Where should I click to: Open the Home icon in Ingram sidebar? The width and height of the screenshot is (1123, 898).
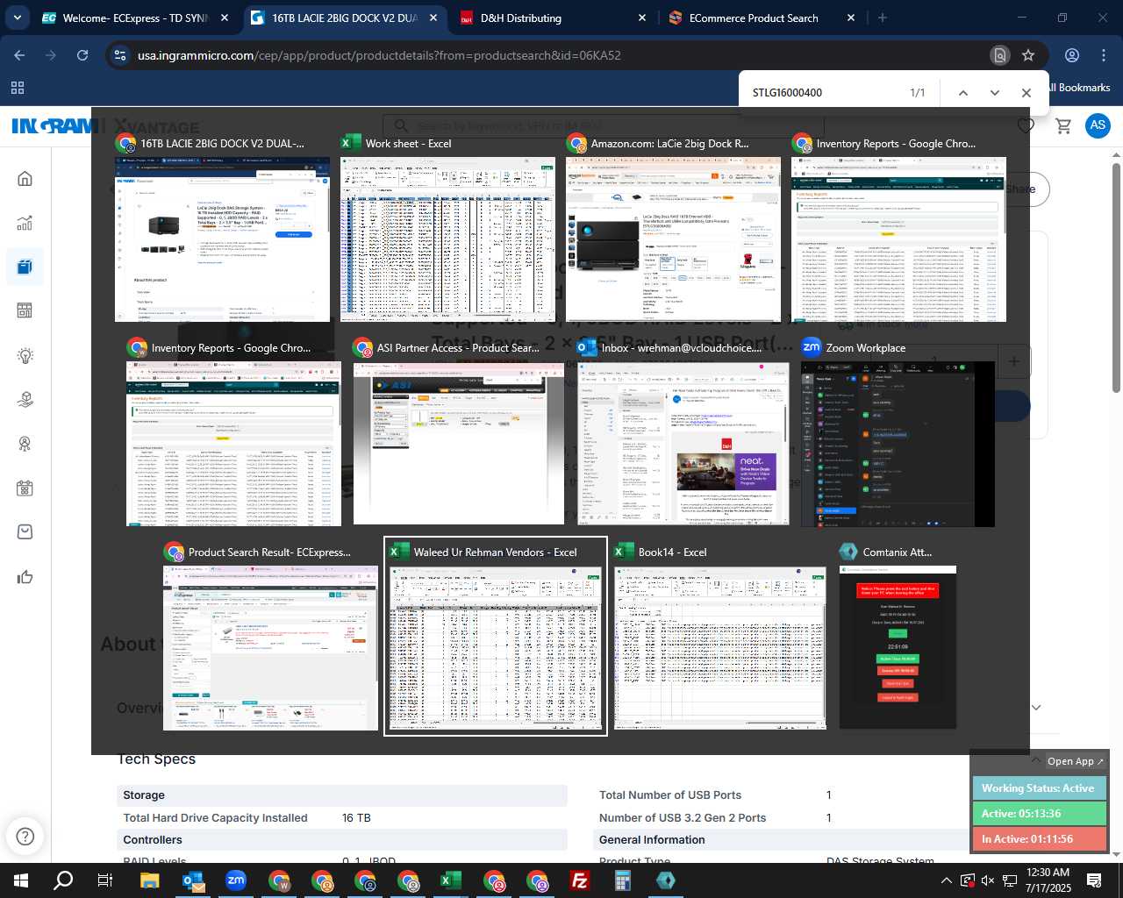(25, 179)
